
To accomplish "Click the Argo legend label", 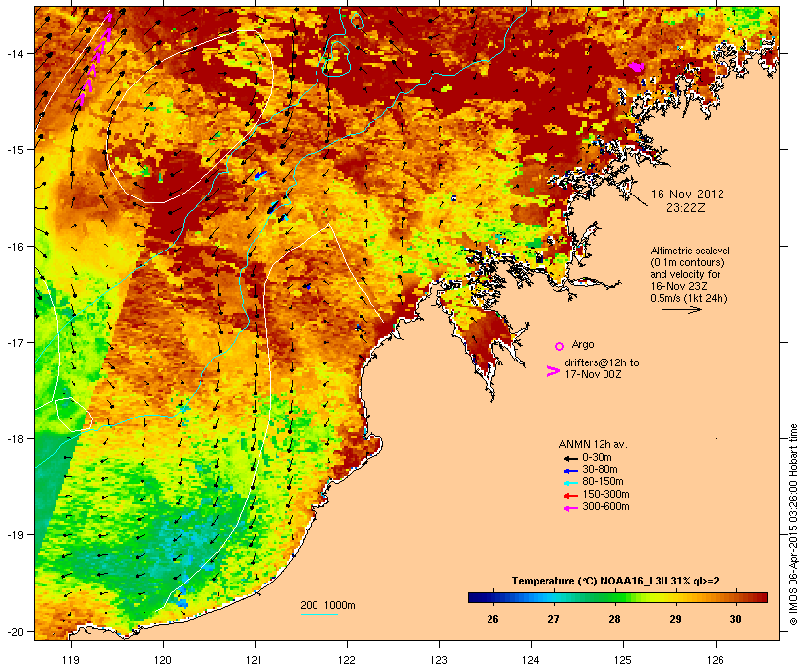I will (x=583, y=344).
